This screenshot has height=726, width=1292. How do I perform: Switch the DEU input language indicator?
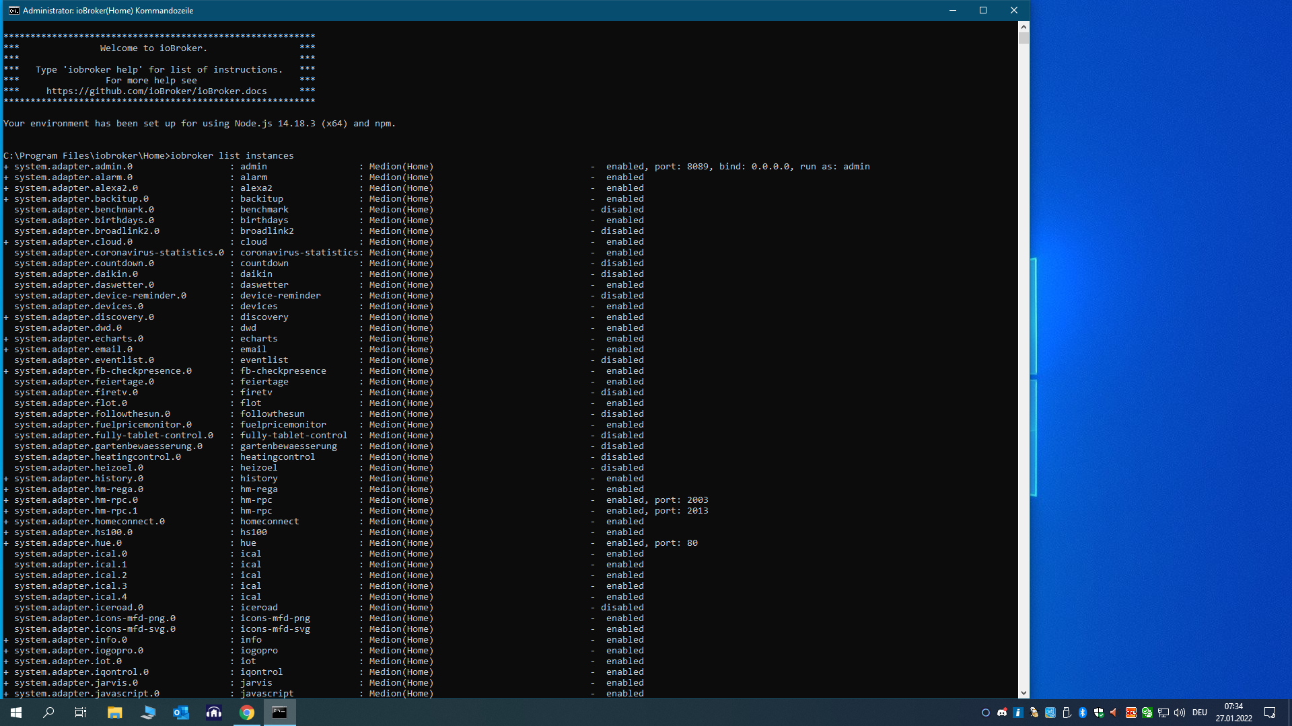click(1200, 713)
